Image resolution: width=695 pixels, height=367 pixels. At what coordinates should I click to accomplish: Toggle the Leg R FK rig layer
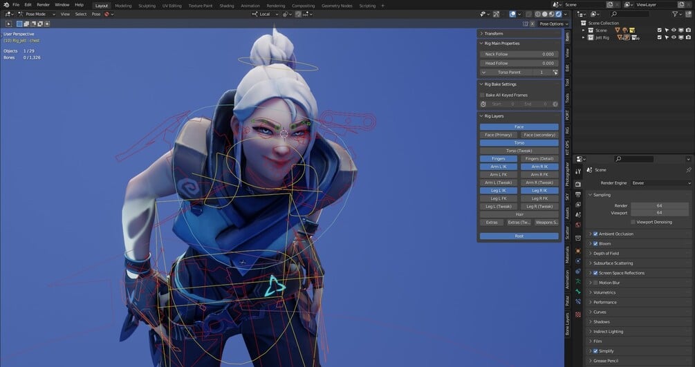point(539,198)
